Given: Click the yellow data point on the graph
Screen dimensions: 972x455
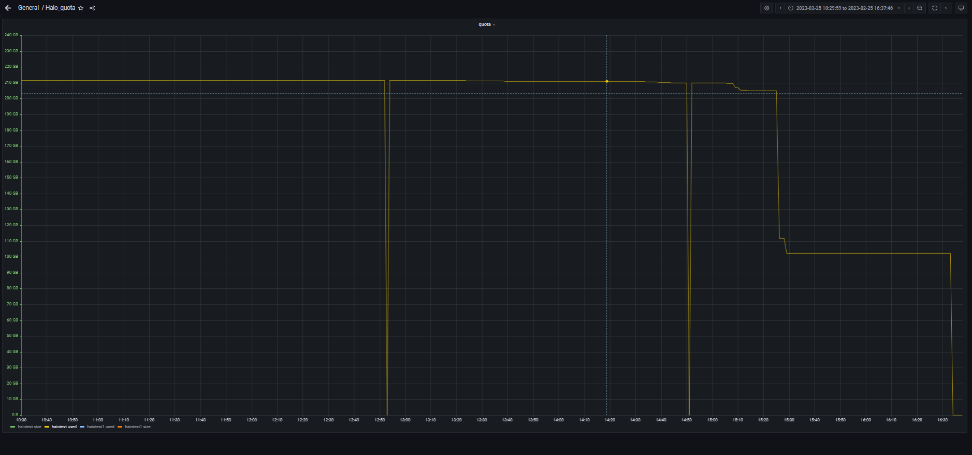Looking at the screenshot, I should tap(607, 81).
